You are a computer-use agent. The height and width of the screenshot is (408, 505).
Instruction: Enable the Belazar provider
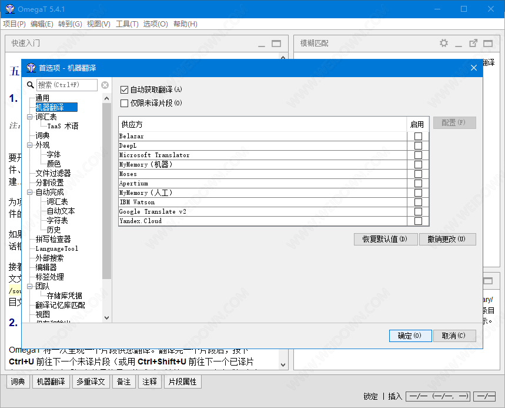coord(418,136)
